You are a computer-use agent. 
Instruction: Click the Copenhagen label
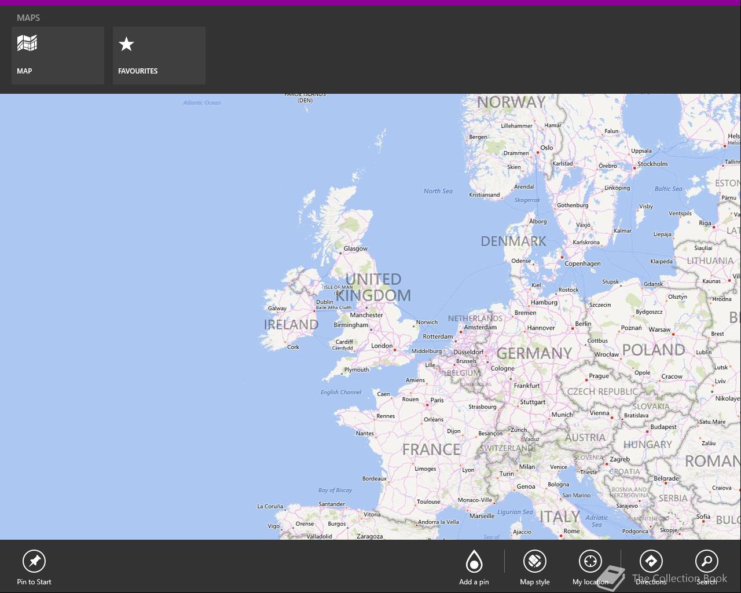[582, 263]
